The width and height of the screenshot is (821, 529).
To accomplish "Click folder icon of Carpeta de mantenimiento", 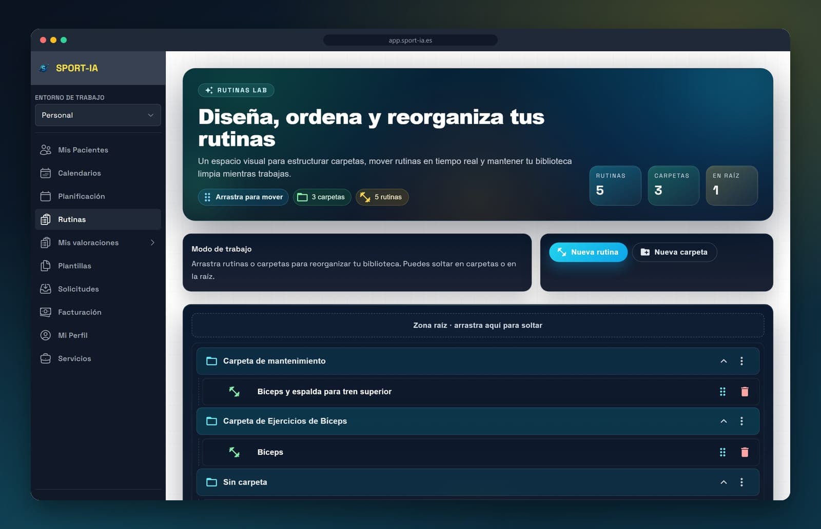I will (x=211, y=361).
